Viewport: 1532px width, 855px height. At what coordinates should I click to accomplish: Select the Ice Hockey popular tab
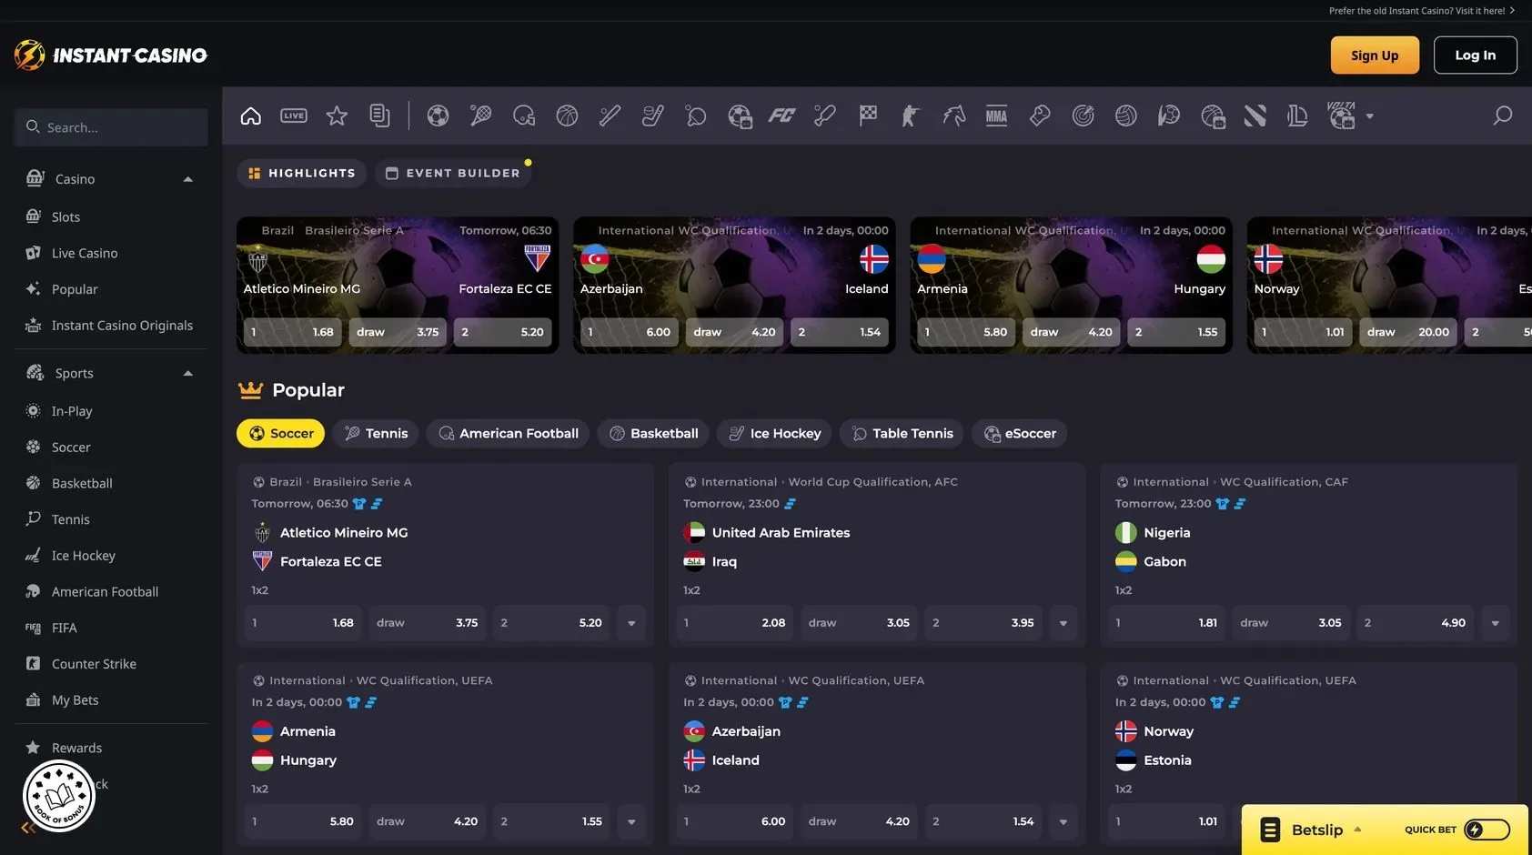pos(774,434)
